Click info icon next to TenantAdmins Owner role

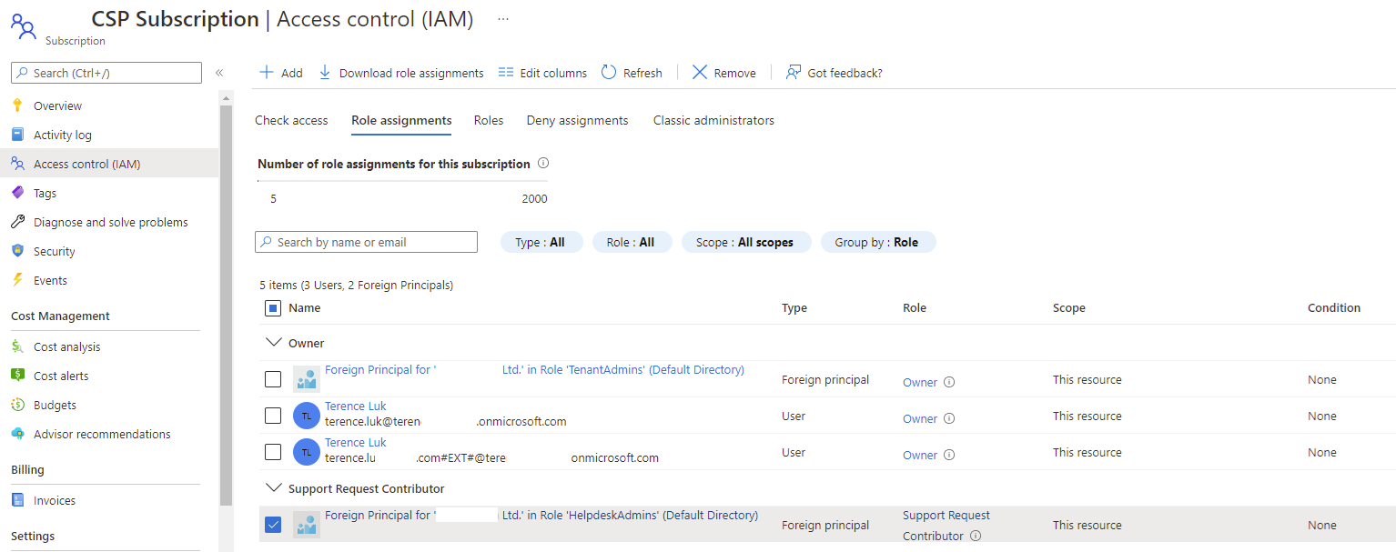(x=949, y=382)
